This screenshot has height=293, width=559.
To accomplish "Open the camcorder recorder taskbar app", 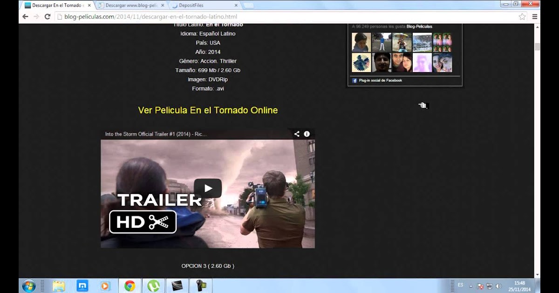I will [201, 286].
